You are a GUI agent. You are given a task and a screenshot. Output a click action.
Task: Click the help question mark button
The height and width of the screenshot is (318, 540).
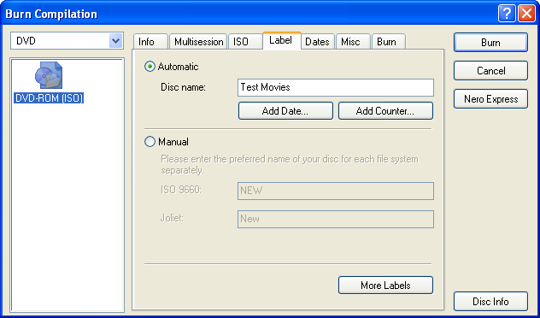(x=507, y=15)
